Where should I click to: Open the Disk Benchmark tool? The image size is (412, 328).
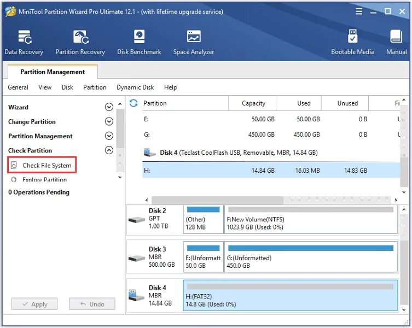pyautogui.click(x=139, y=42)
